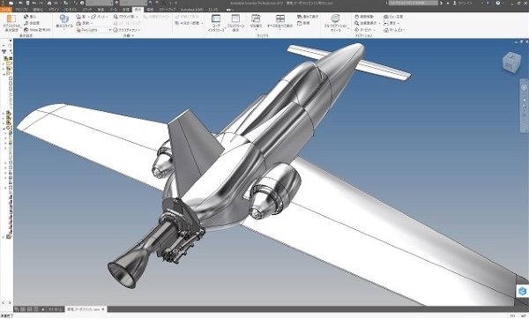Click the search help input field

[x=414, y=3]
